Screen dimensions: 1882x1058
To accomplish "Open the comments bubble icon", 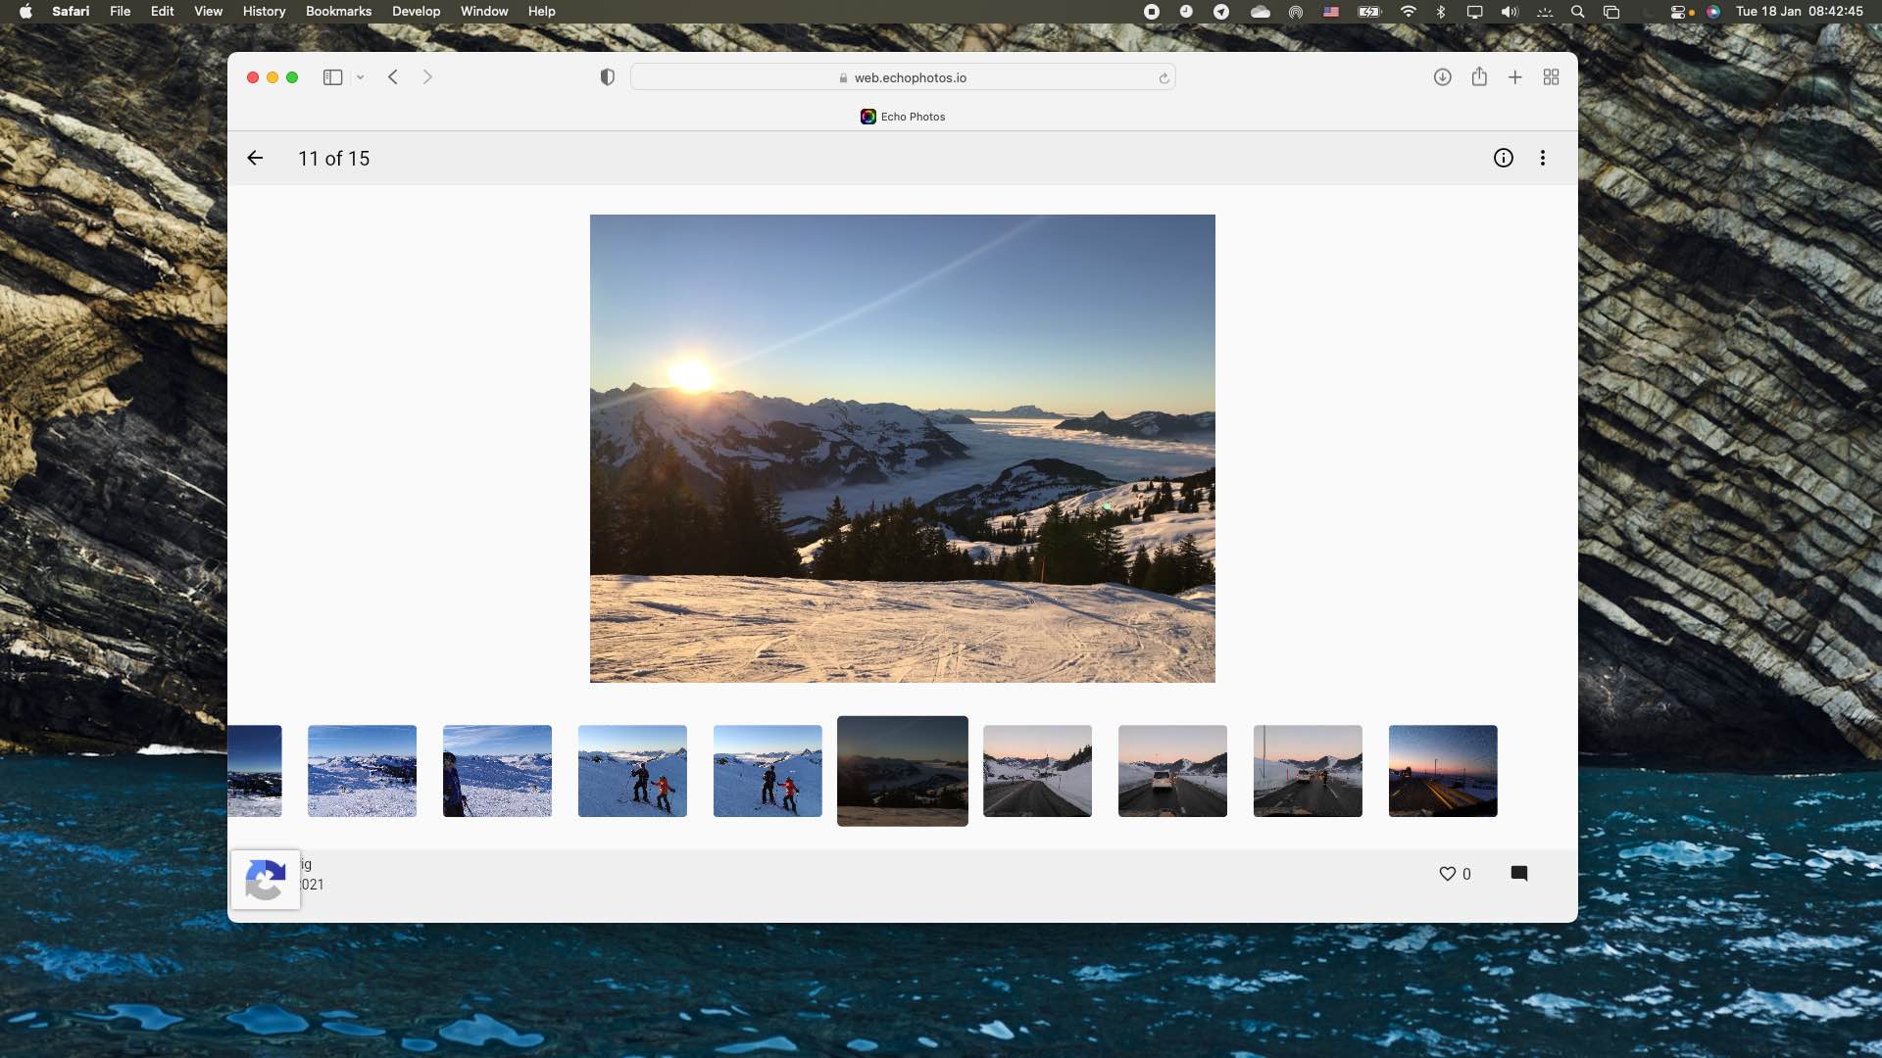I will pyautogui.click(x=1519, y=874).
